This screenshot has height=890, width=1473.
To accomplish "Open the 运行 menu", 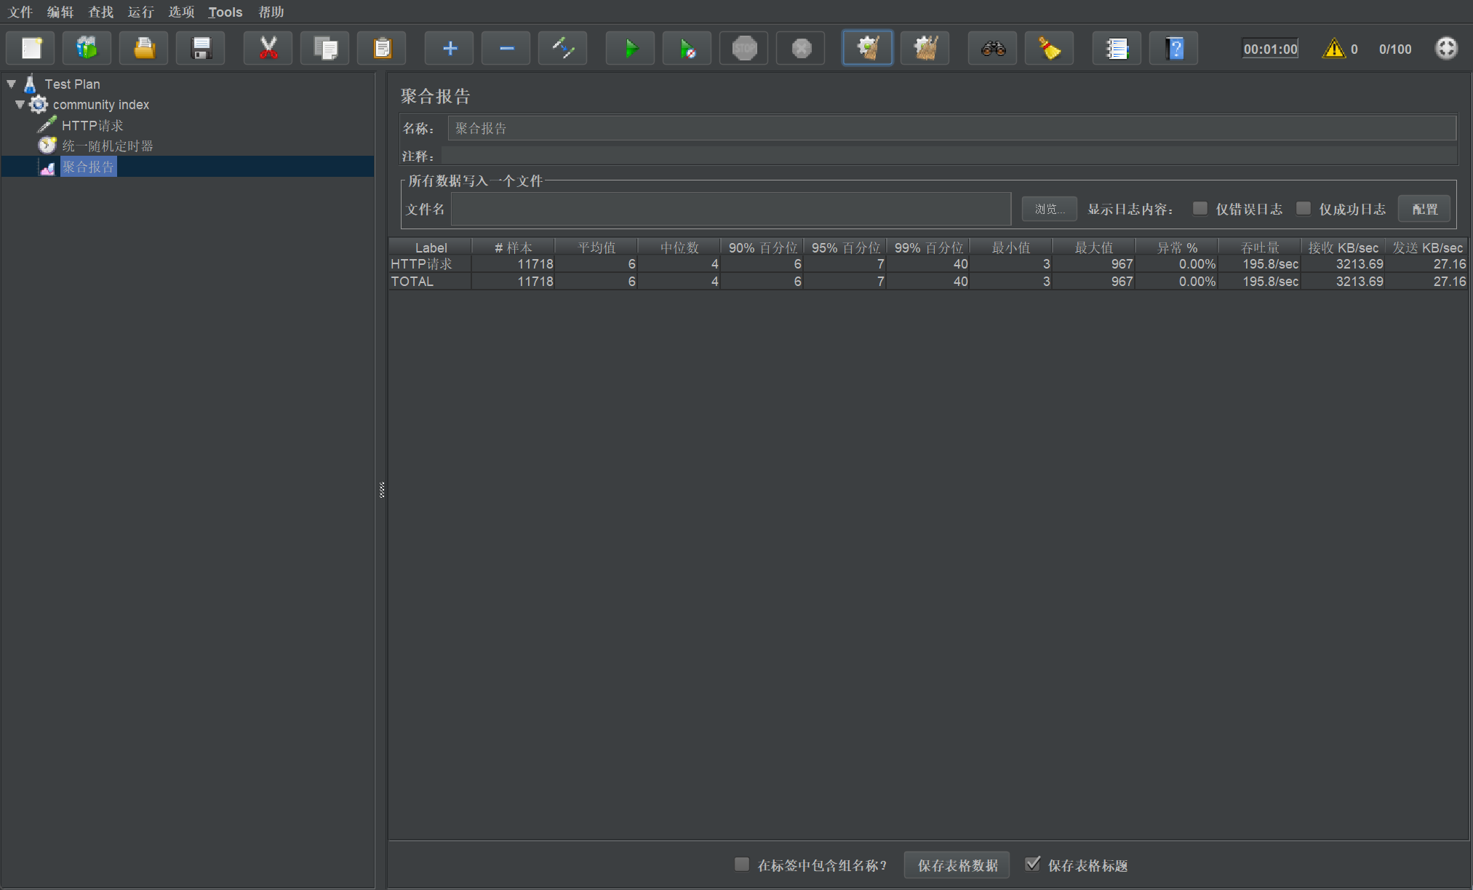I will click(x=140, y=12).
